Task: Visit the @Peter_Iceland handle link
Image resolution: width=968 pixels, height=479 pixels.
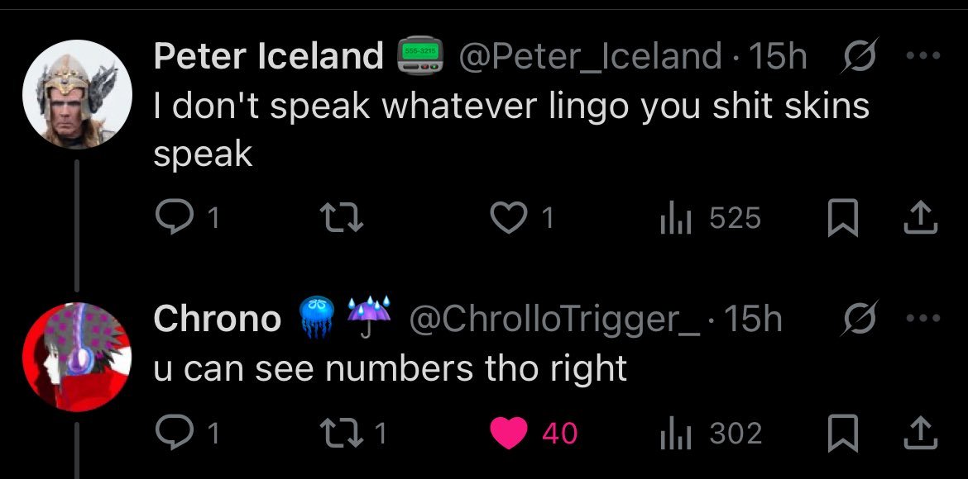Action: 591,58
